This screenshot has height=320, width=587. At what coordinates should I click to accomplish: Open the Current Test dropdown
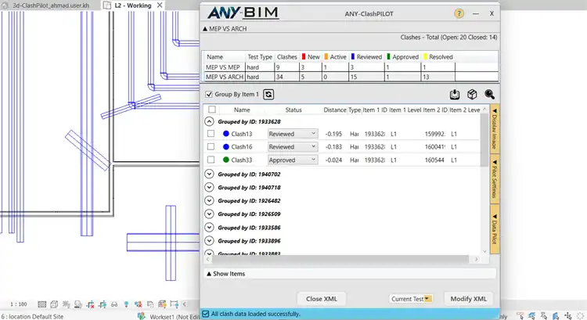[411, 299]
